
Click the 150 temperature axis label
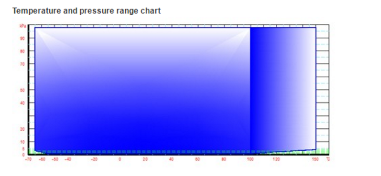(x=316, y=159)
